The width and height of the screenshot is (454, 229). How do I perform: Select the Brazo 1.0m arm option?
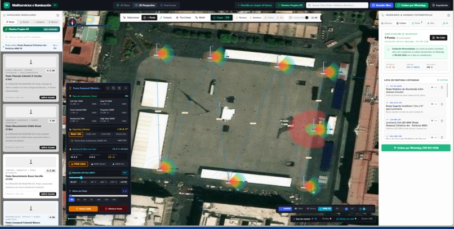coord(76,134)
